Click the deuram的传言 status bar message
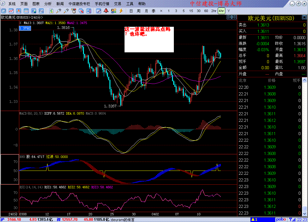The image size is (308, 222). point(123,220)
